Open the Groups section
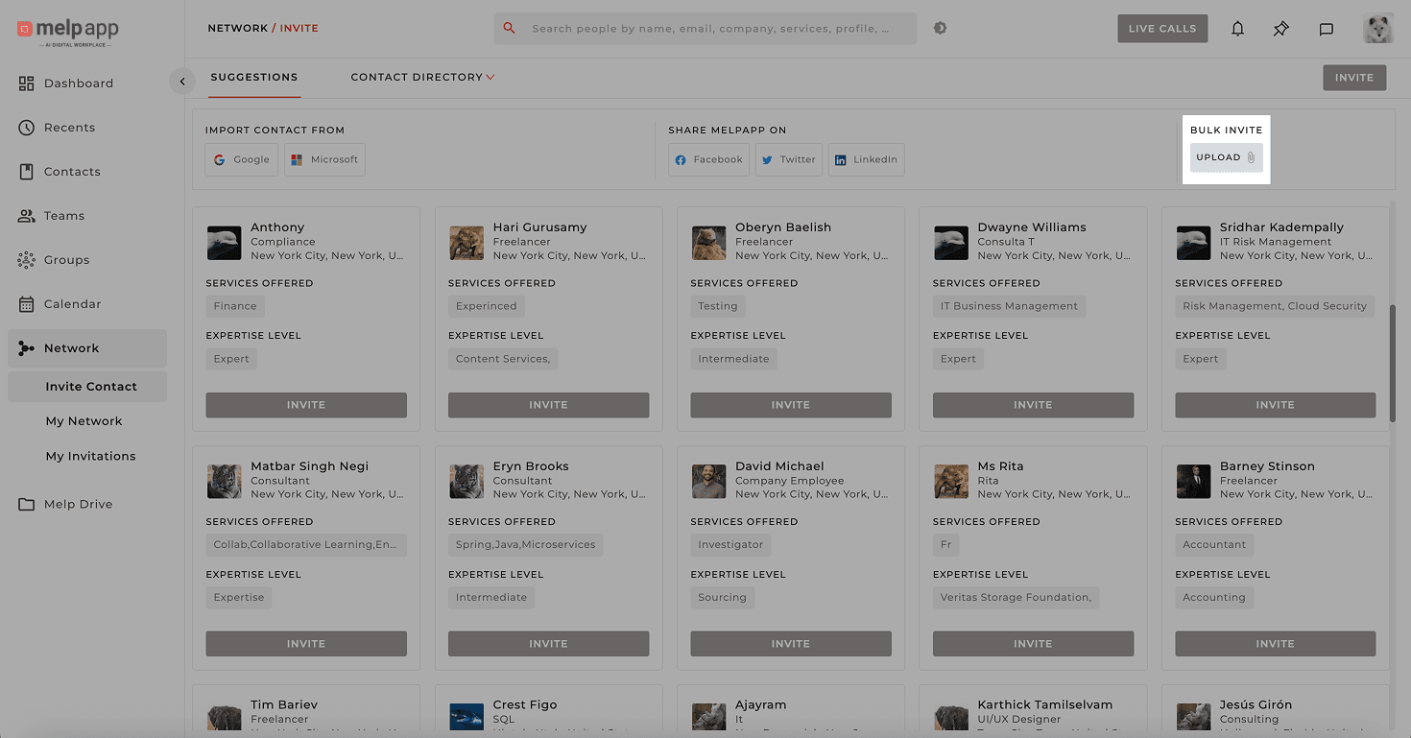This screenshot has height=738, width=1411. [68, 259]
